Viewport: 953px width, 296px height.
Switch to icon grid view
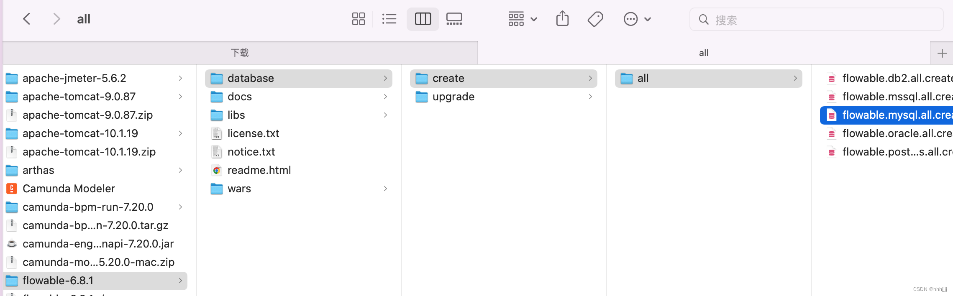tap(359, 19)
